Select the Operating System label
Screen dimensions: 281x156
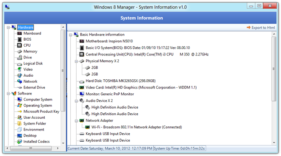coord(37,106)
